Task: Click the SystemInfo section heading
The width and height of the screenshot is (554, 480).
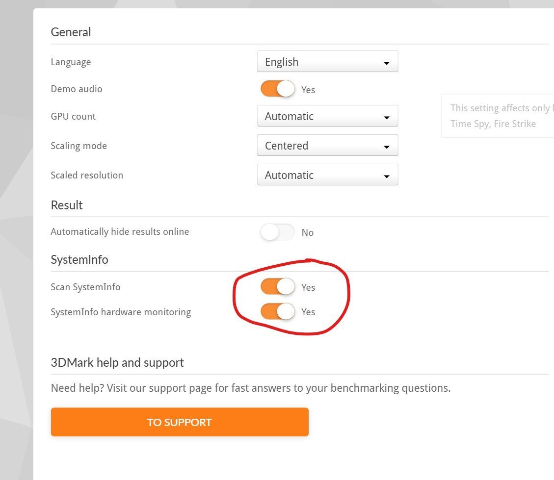Action: [79, 260]
